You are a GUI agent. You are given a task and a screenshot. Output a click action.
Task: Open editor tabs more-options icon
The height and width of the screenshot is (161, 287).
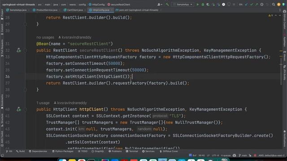click(x=280, y=10)
